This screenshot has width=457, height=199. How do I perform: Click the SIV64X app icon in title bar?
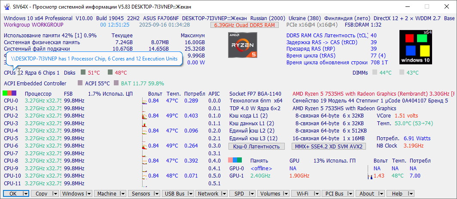click(7, 7)
